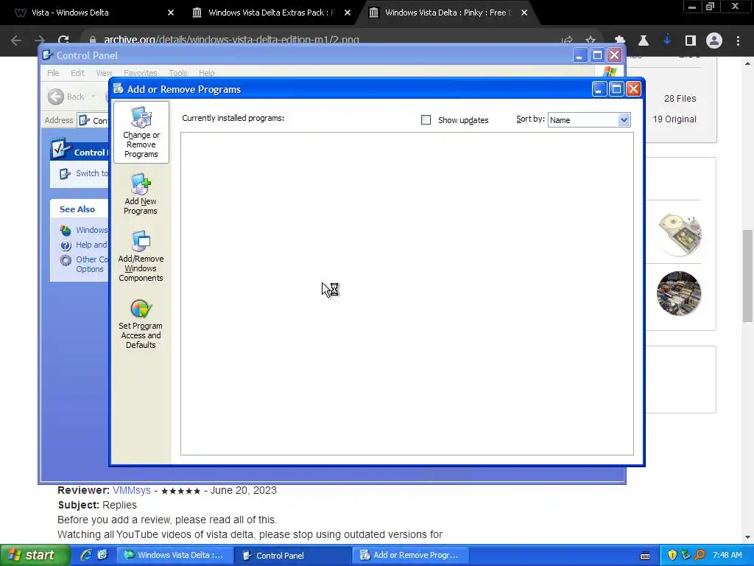Click the 19 Original link on archive page

click(x=674, y=119)
